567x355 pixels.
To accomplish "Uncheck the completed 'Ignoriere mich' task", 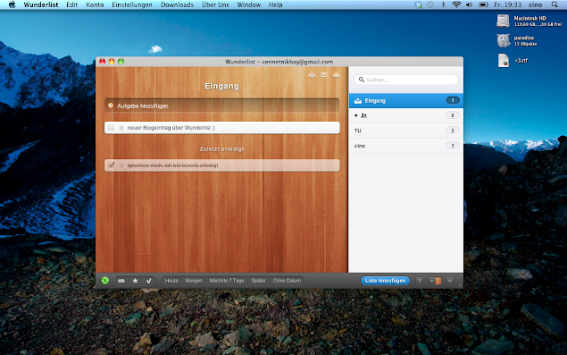I will click(x=112, y=165).
